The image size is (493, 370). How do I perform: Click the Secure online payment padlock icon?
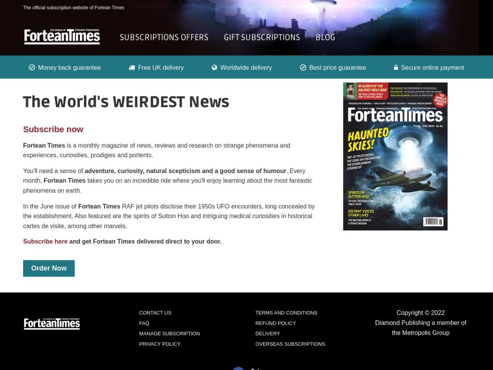coord(396,67)
